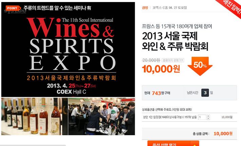Select the 성인 1인 입장권 option row
Image resolution: width=241 pixels, height=146 pixels.
pyautogui.click(x=189, y=117)
